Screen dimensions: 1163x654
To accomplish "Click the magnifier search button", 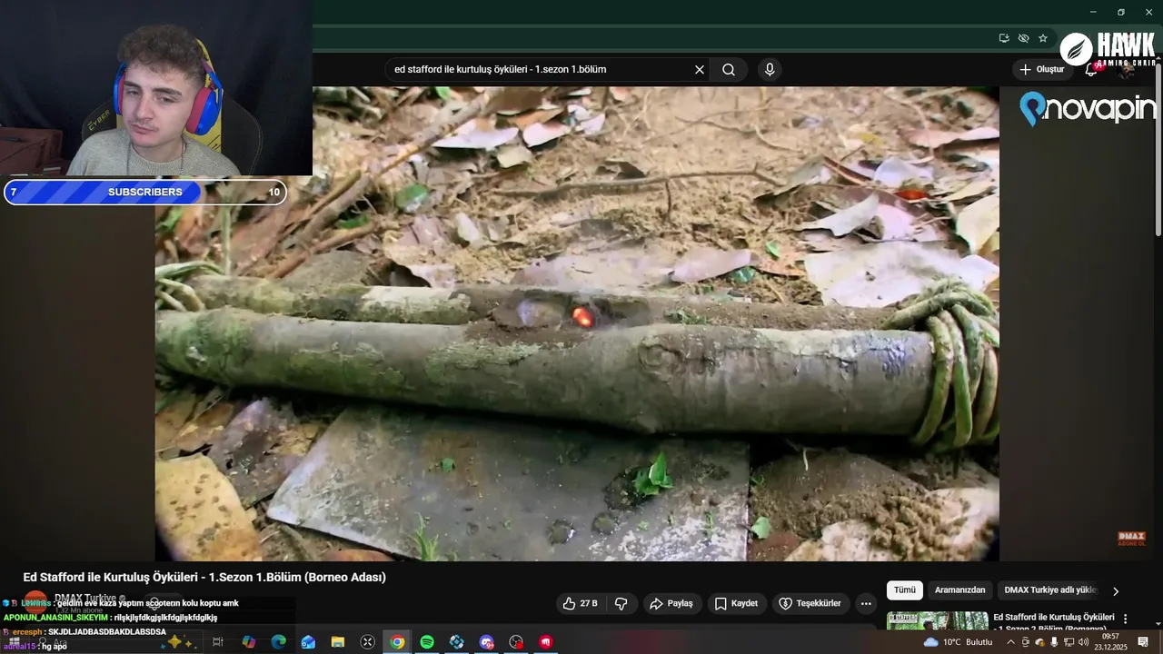I will [729, 70].
